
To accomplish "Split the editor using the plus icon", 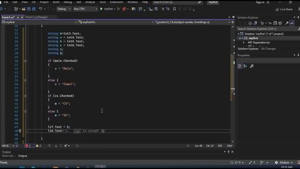I will (x=232, y=22).
